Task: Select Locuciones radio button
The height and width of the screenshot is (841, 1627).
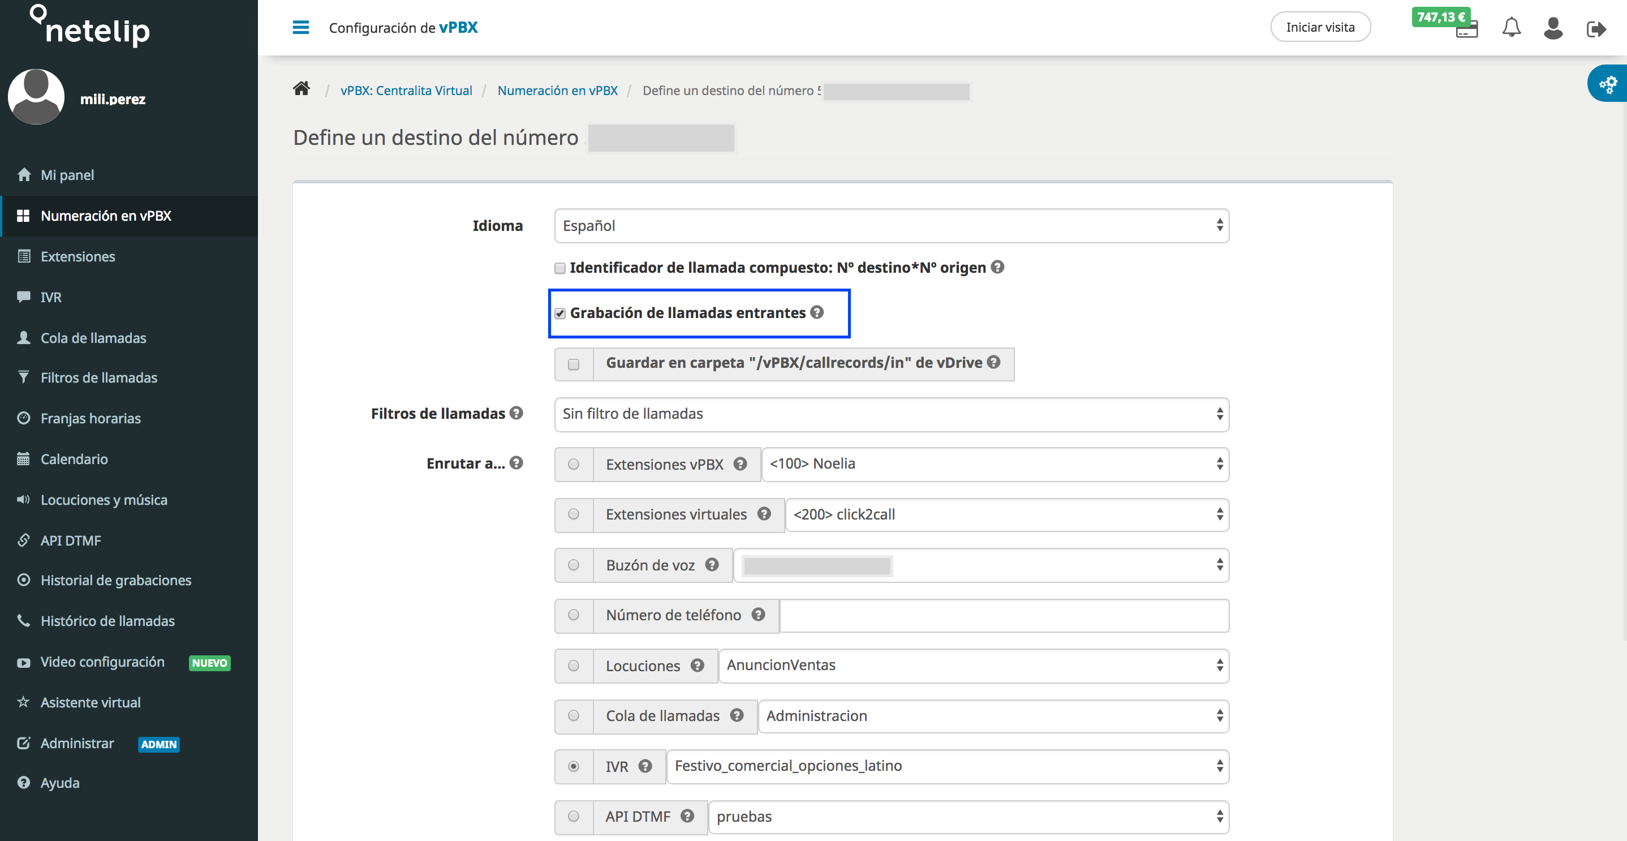Action: click(x=574, y=666)
